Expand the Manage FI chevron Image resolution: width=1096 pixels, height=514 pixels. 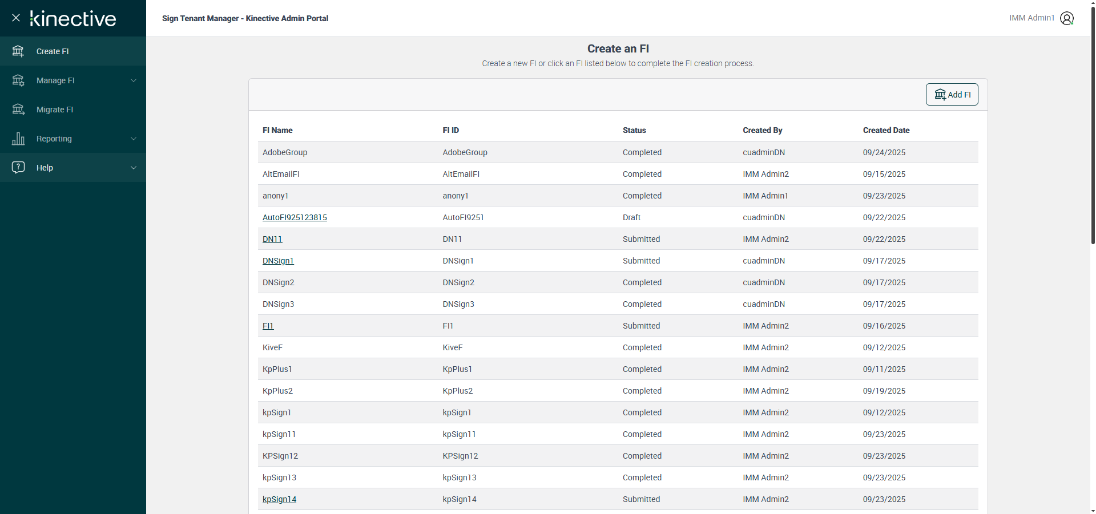point(134,80)
